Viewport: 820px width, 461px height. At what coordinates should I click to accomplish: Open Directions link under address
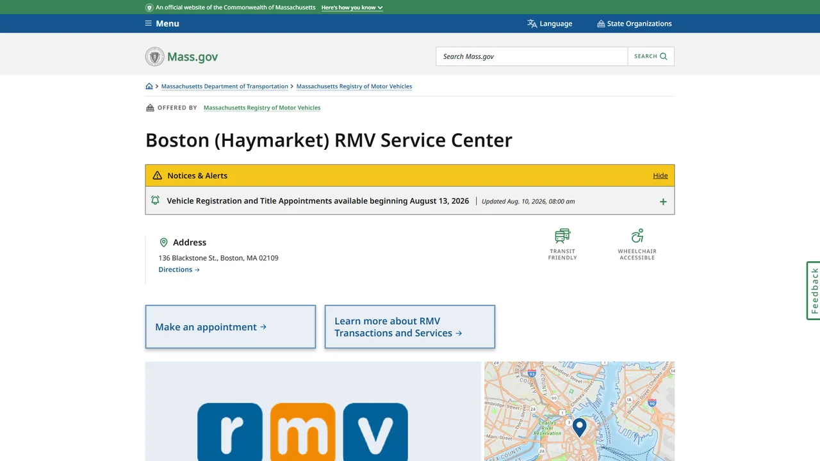179,270
